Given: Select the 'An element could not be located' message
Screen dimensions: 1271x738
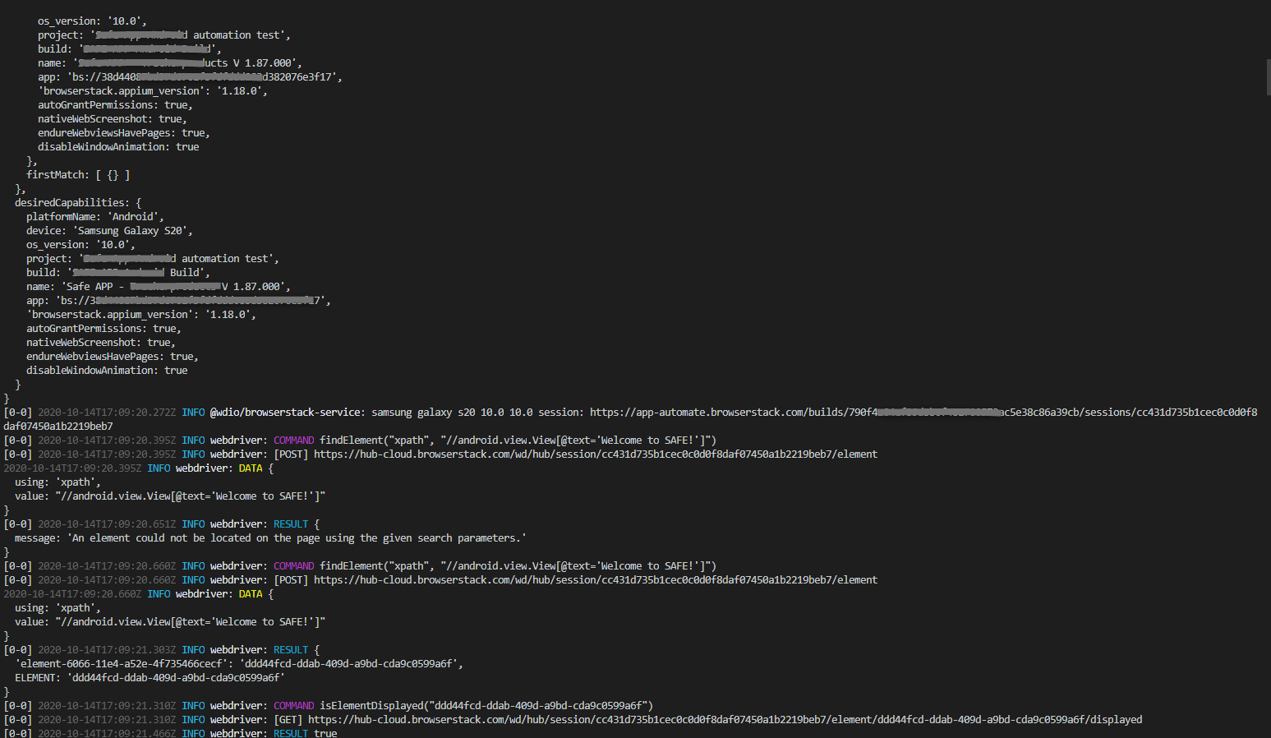Looking at the screenshot, I should click(271, 537).
